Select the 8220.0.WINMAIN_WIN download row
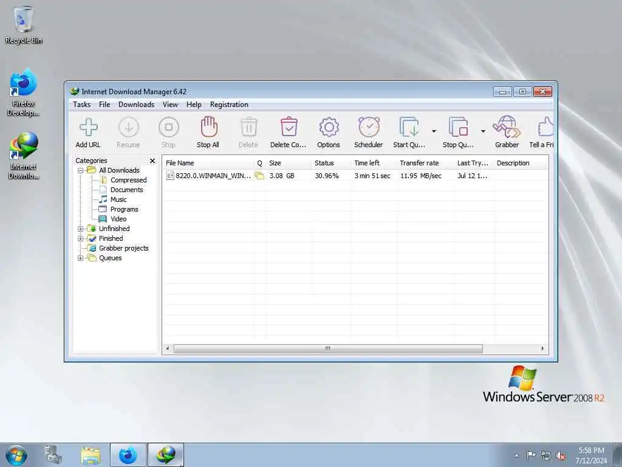 click(x=355, y=176)
